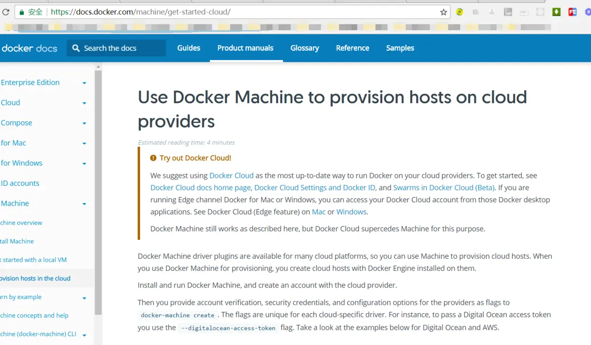
Task: Expand the docker-machine CLI section arrow
Action: (x=84, y=335)
